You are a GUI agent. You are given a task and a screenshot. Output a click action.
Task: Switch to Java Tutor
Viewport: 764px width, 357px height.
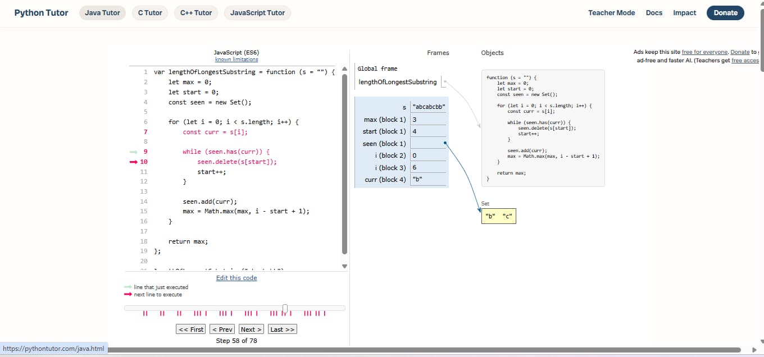point(102,13)
